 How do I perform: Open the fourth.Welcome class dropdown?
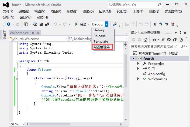(x=66, y=39)
